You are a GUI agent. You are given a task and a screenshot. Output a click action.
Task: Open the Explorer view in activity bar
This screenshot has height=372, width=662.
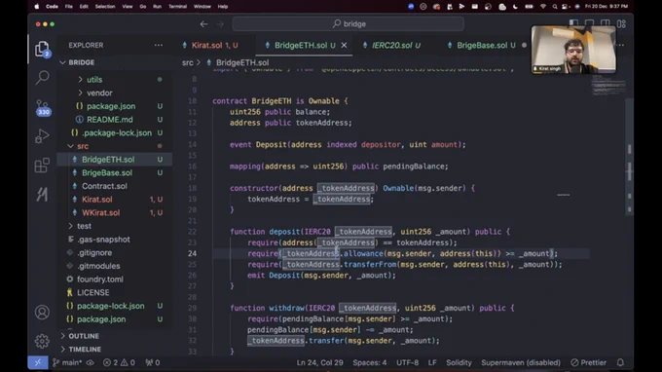tap(42, 50)
